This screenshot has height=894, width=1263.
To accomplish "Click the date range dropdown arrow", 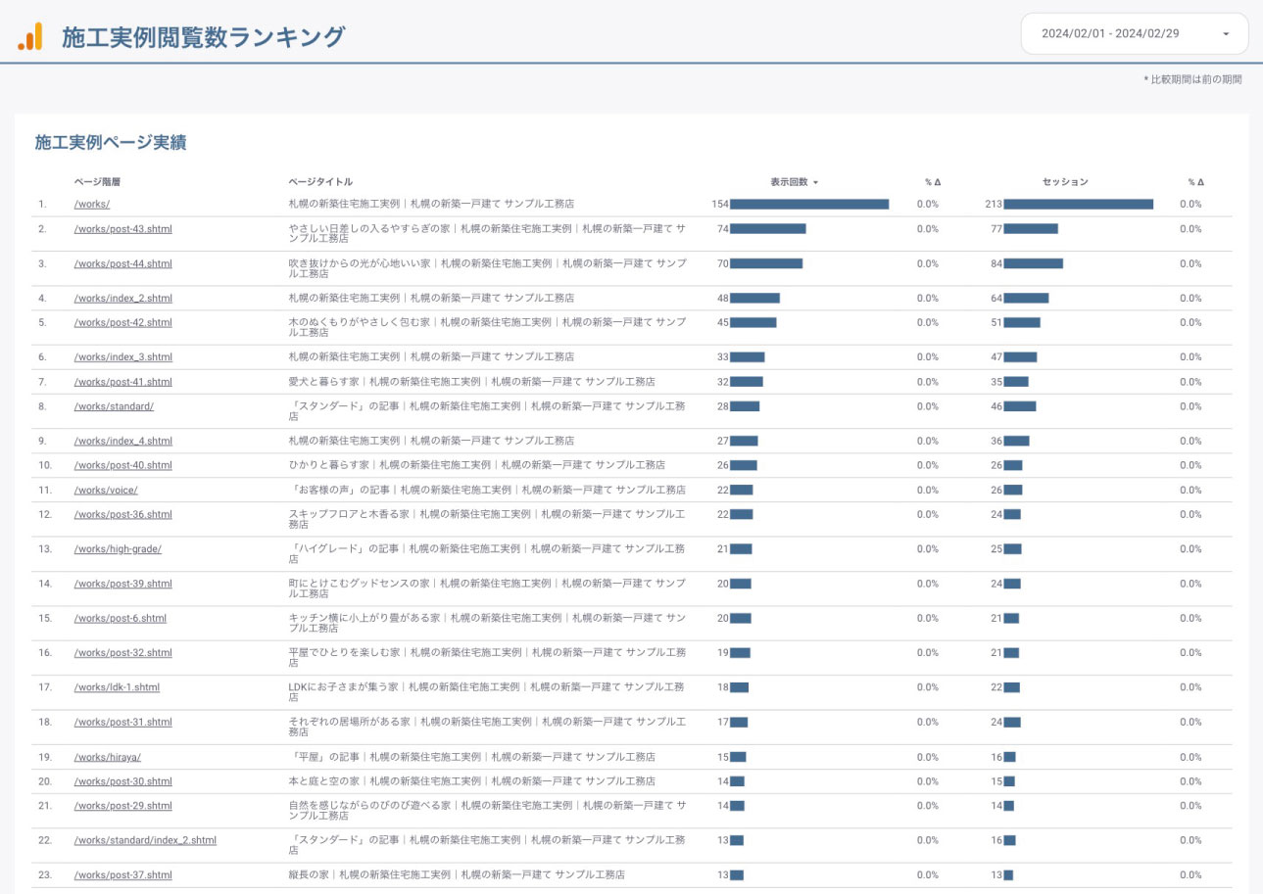I will click(x=1226, y=34).
